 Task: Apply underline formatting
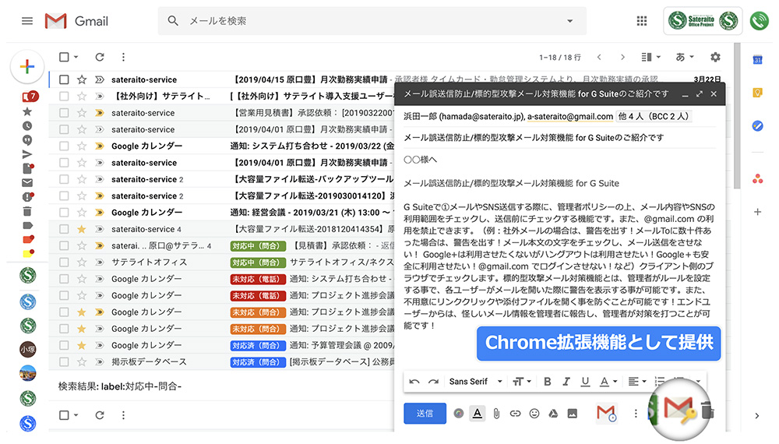pyautogui.click(x=585, y=382)
